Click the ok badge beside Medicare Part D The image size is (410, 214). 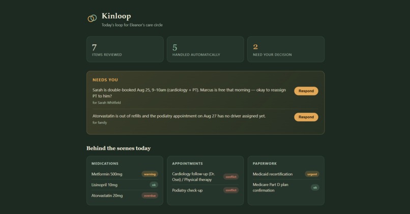coord(315,188)
